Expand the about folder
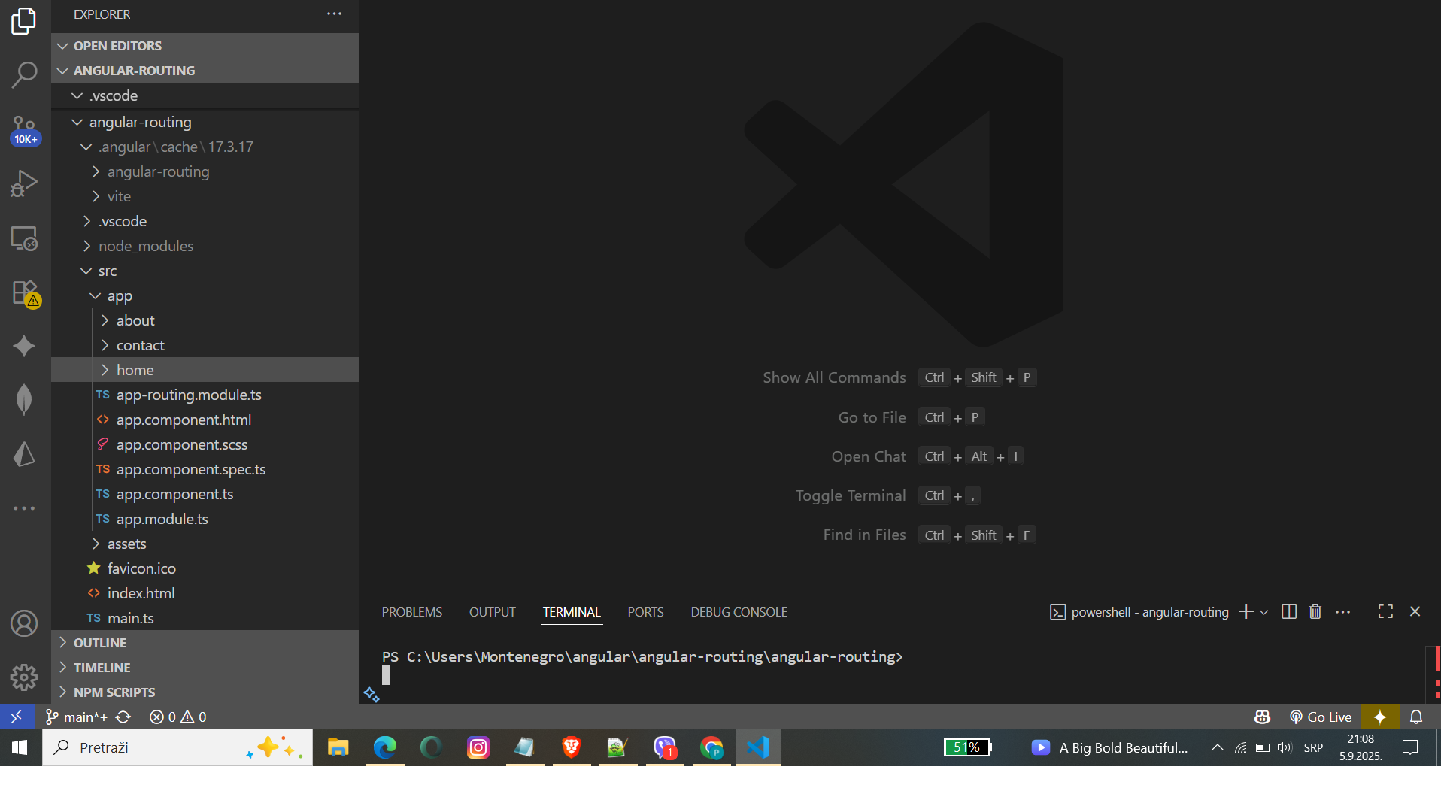The image size is (1444, 812). coord(205,320)
